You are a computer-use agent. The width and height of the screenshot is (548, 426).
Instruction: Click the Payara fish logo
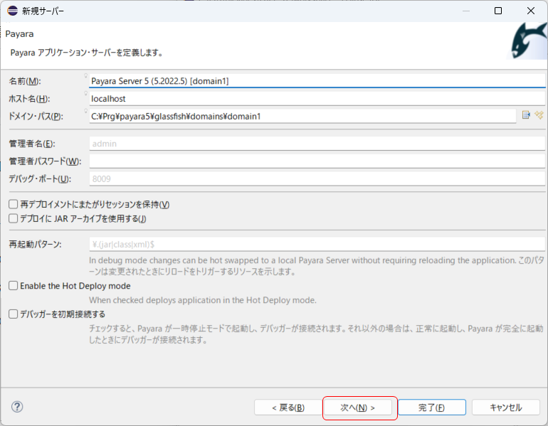pyautogui.click(x=528, y=41)
